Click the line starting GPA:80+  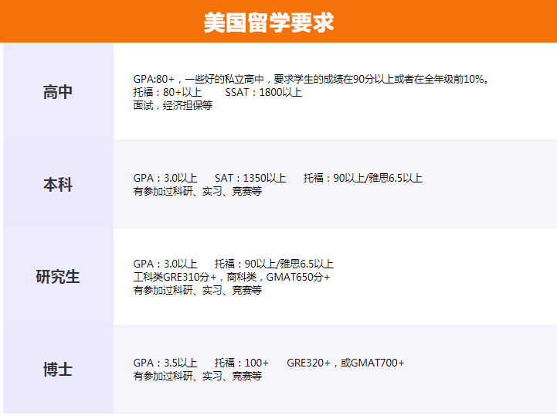311,79
